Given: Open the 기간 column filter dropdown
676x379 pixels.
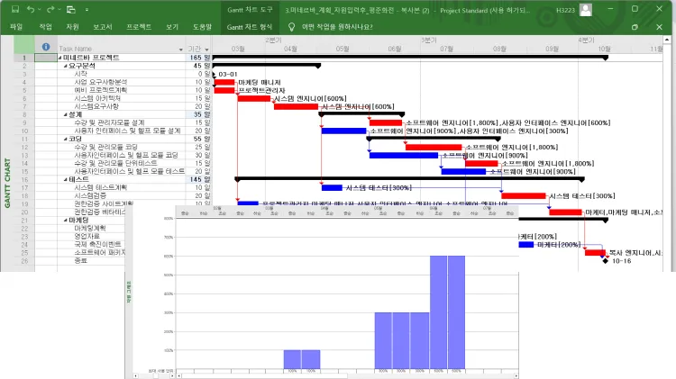Looking at the screenshot, I should point(206,49).
